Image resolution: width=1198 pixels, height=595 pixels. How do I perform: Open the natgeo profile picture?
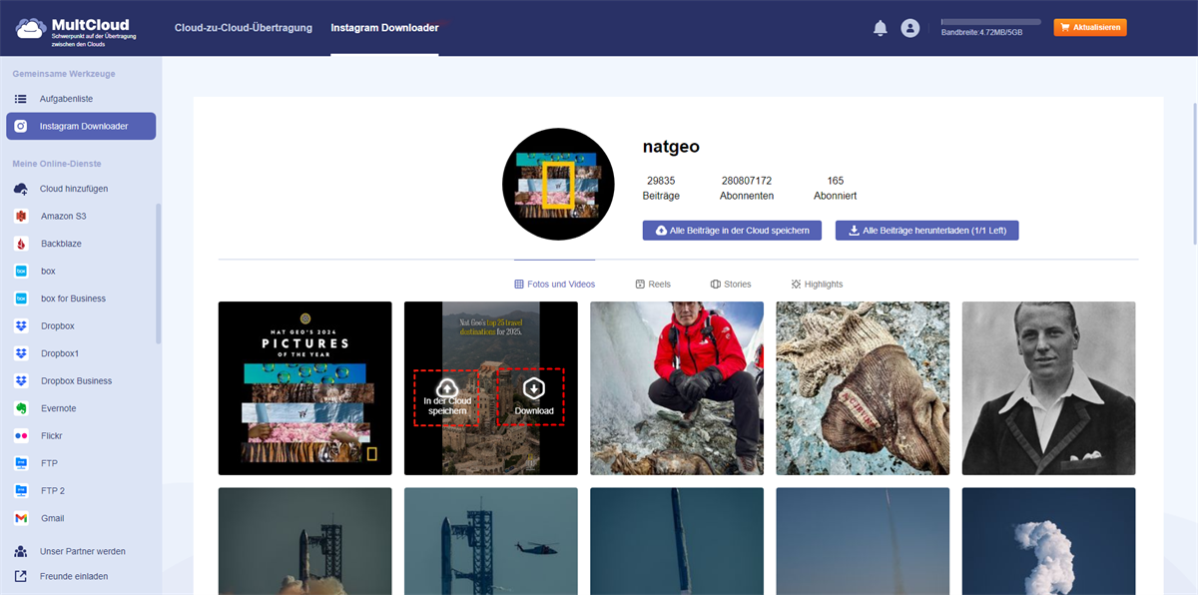pyautogui.click(x=558, y=184)
